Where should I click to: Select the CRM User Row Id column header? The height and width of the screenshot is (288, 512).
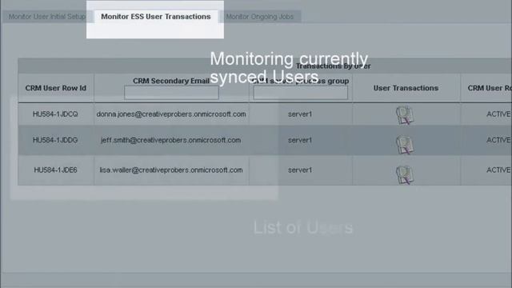56,88
